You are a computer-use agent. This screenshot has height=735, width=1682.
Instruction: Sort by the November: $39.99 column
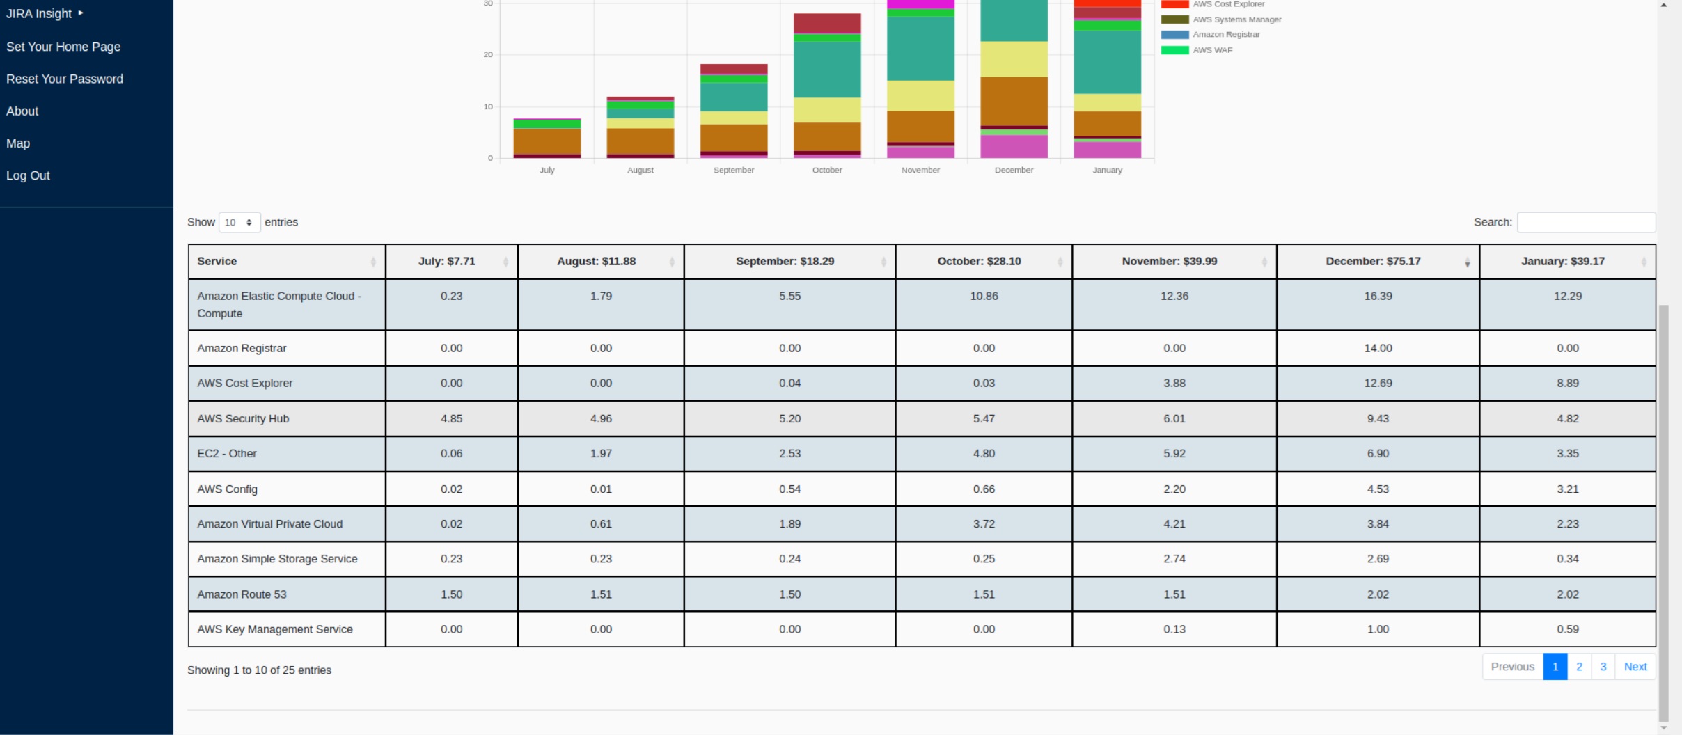[1174, 262]
